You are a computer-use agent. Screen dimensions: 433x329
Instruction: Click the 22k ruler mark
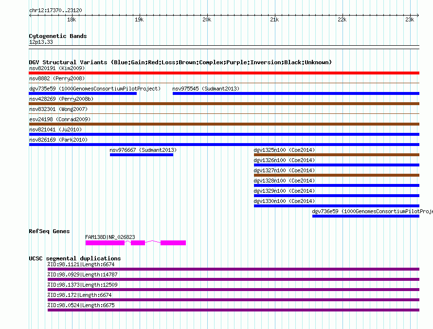[x=342, y=19]
